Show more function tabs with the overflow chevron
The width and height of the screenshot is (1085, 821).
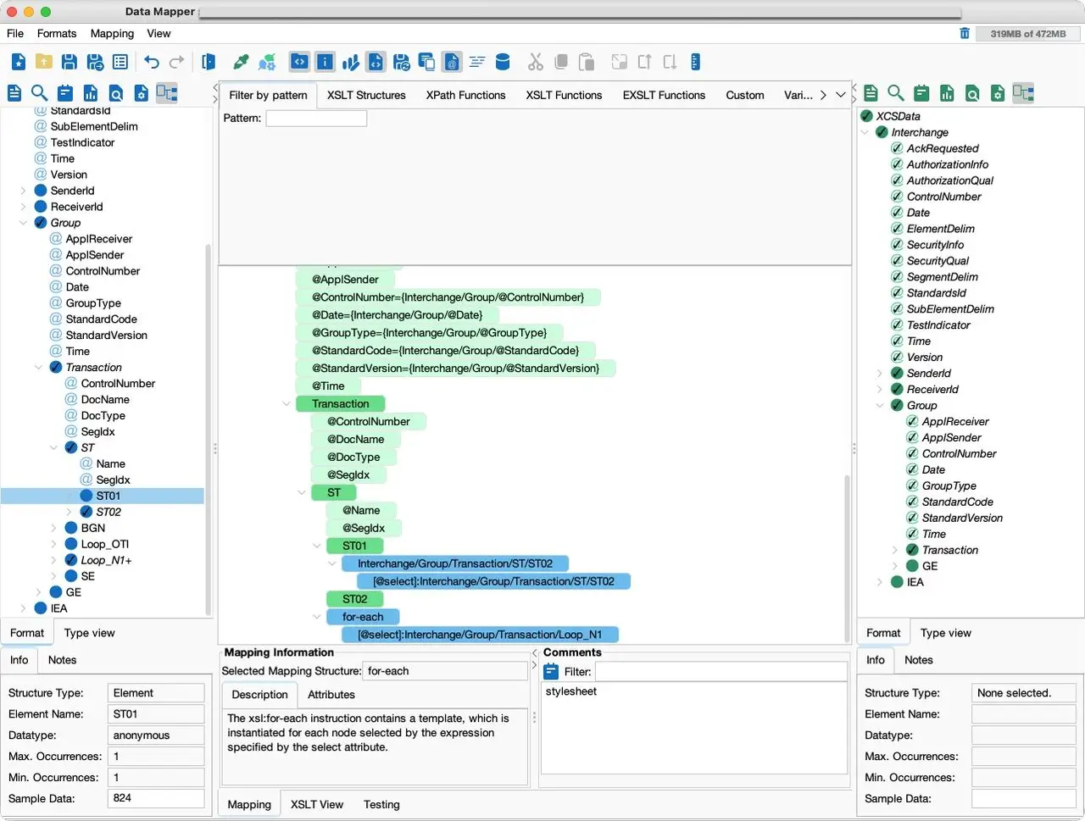(841, 95)
